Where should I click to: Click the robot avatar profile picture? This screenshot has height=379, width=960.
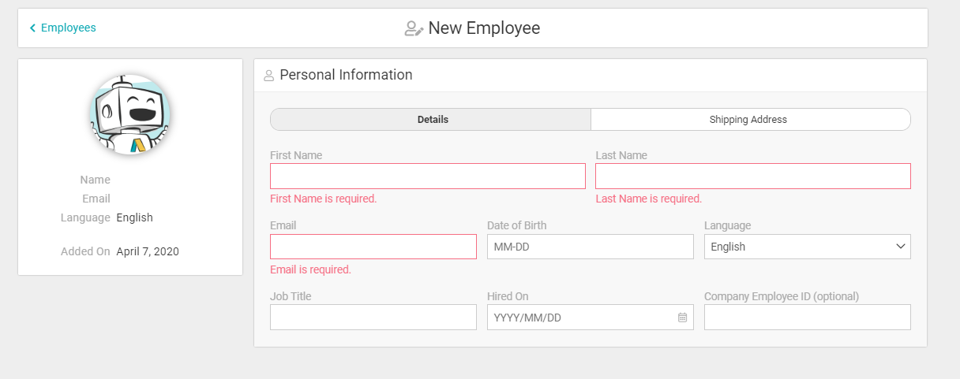129,114
